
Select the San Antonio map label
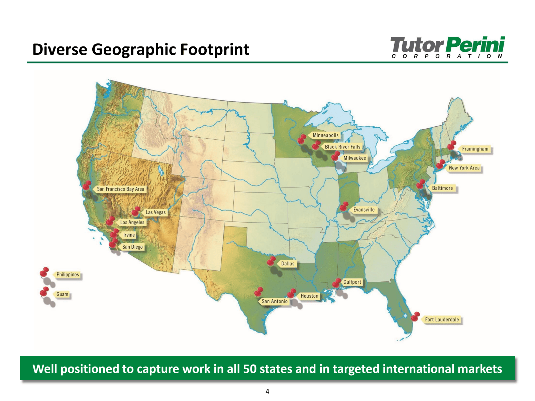click(274, 301)
